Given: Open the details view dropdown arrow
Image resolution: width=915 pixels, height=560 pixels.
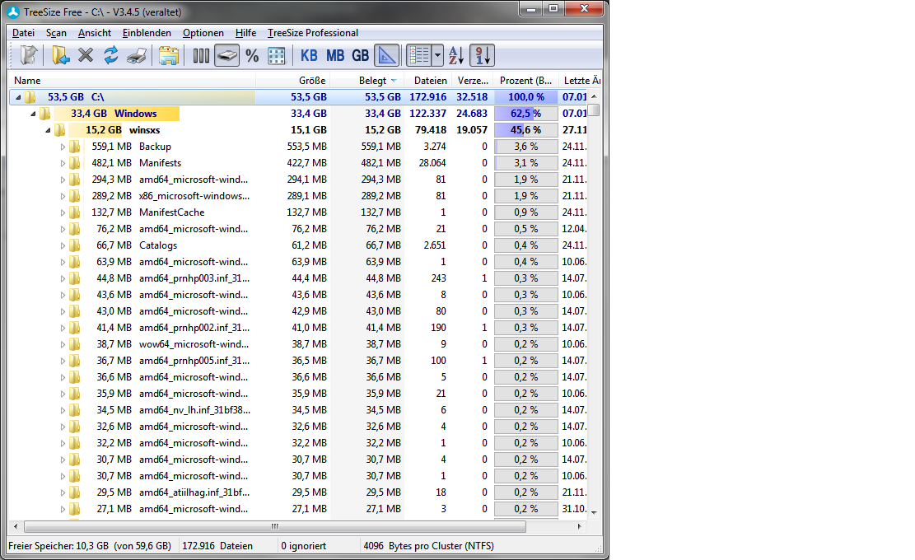Looking at the screenshot, I should tap(437, 55).
